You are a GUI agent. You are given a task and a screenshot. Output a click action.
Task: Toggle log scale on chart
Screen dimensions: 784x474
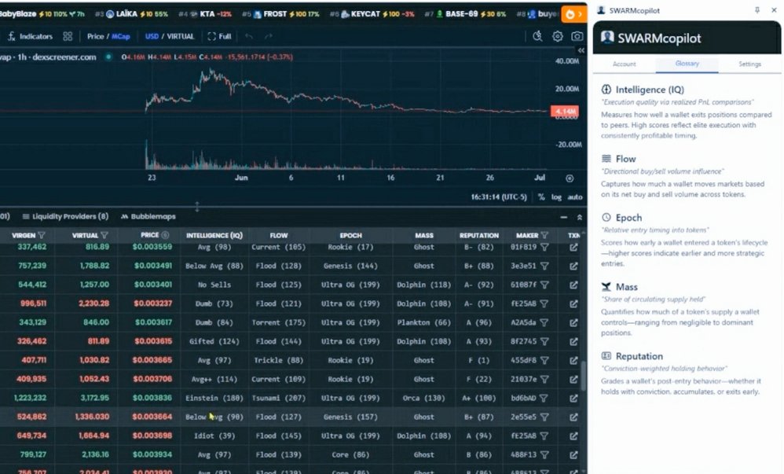coord(556,197)
